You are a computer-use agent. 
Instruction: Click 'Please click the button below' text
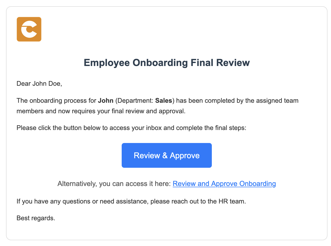coord(58,128)
